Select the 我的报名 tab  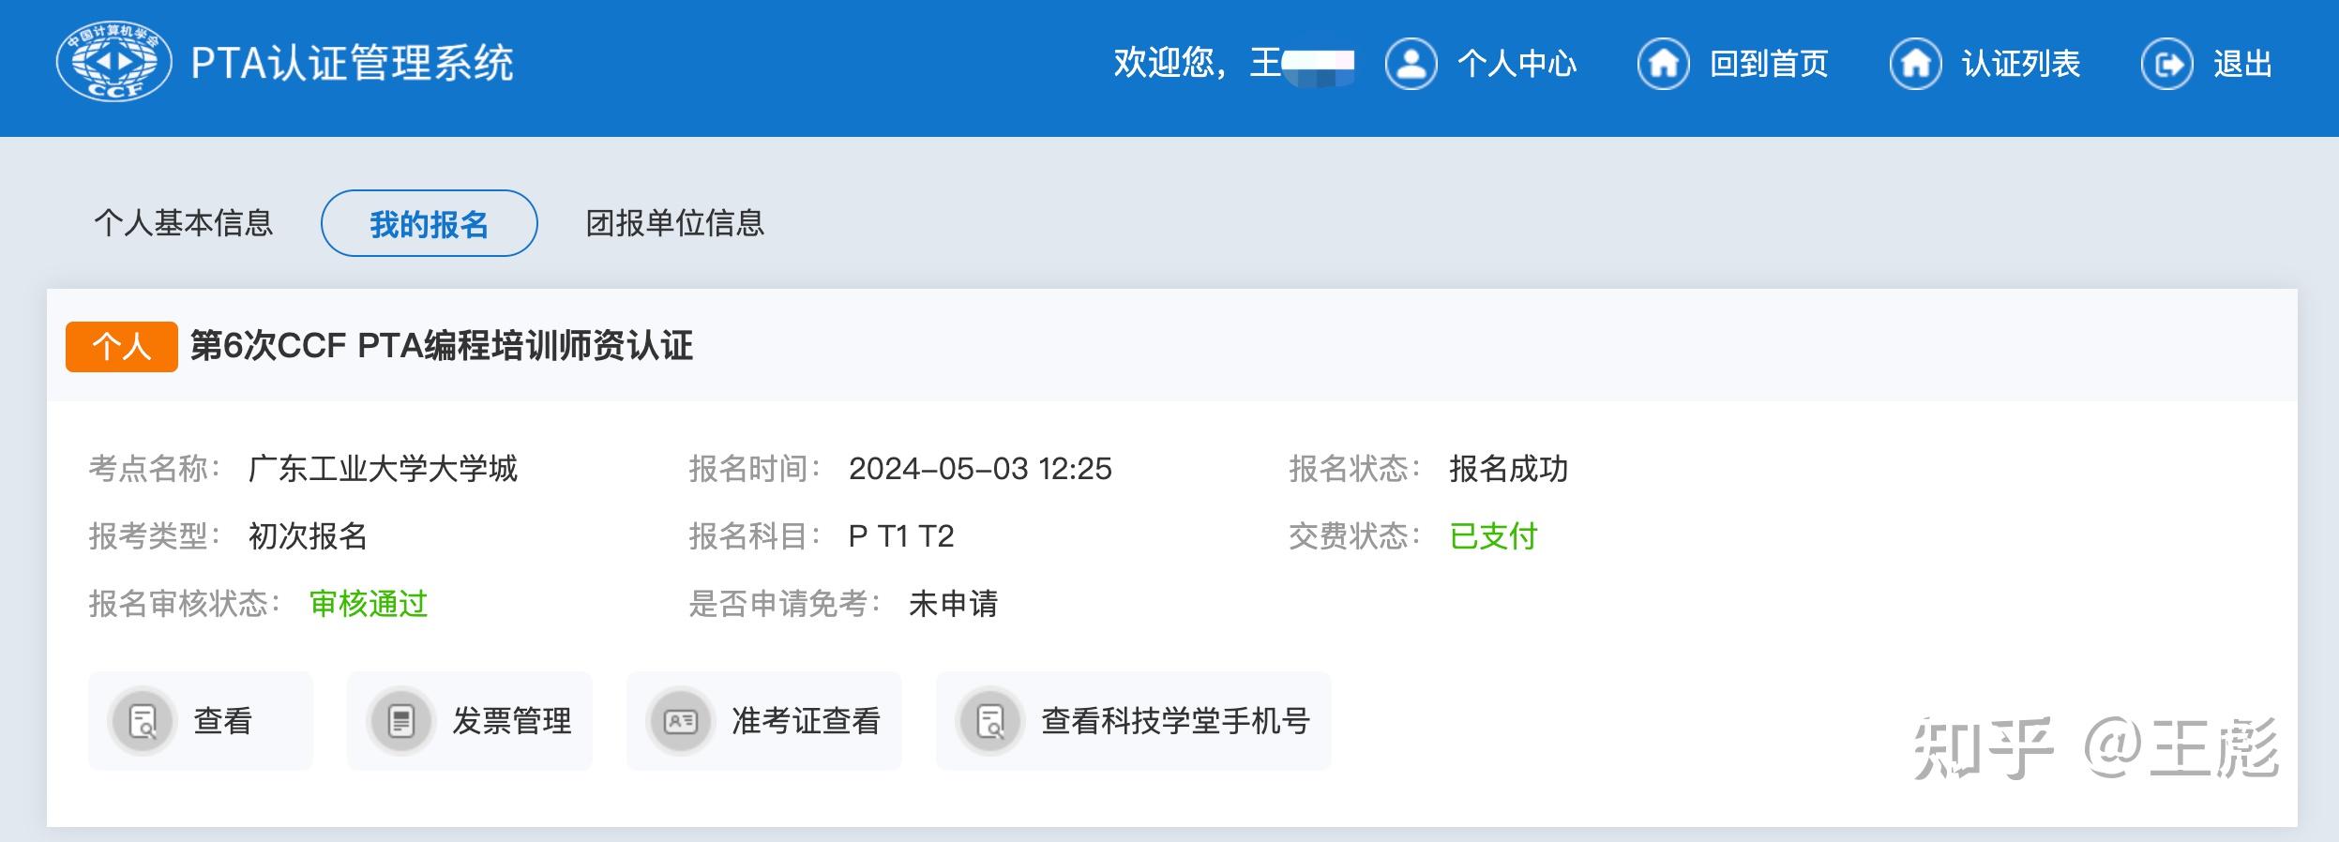tap(430, 223)
